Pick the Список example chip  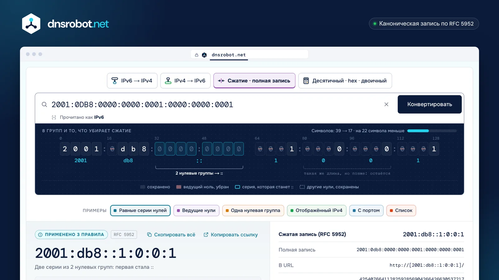coord(401,211)
